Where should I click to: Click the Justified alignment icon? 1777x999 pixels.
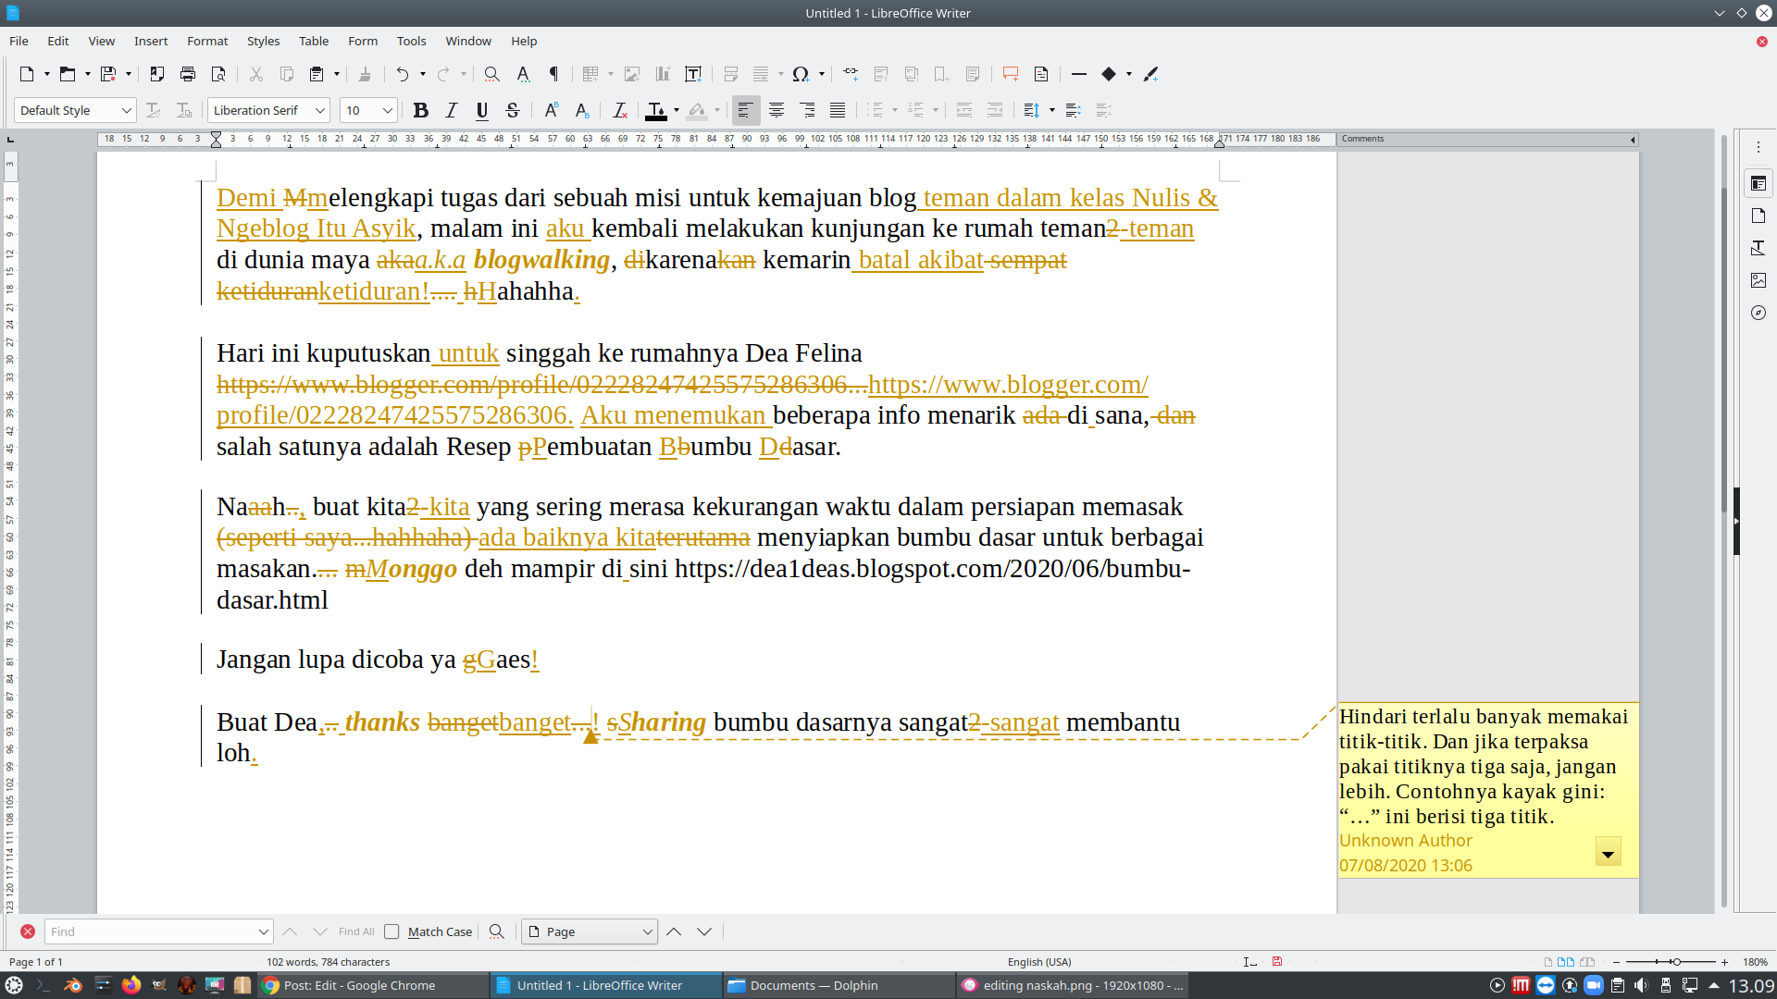coord(838,110)
